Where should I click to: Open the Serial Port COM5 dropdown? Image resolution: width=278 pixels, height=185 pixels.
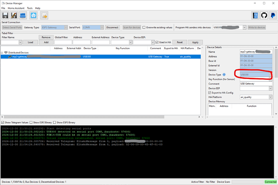click(102, 27)
